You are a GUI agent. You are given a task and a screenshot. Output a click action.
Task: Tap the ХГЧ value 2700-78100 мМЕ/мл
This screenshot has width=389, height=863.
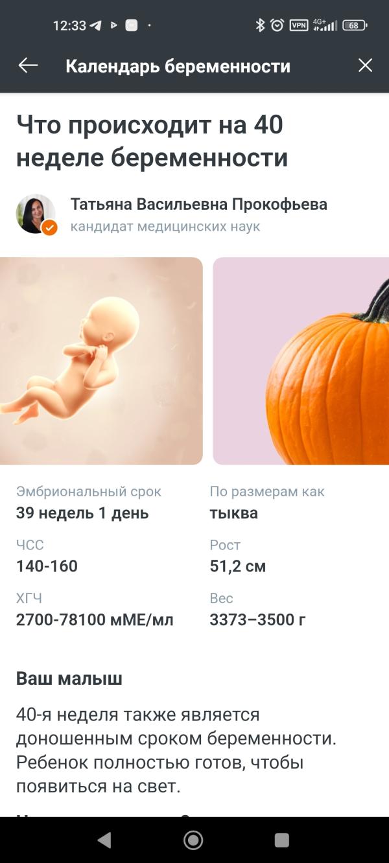coord(95,620)
